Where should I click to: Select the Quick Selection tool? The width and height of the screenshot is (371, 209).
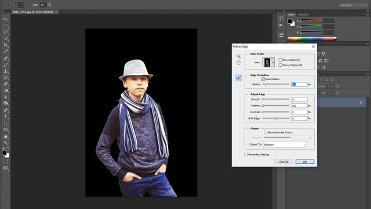click(5, 38)
